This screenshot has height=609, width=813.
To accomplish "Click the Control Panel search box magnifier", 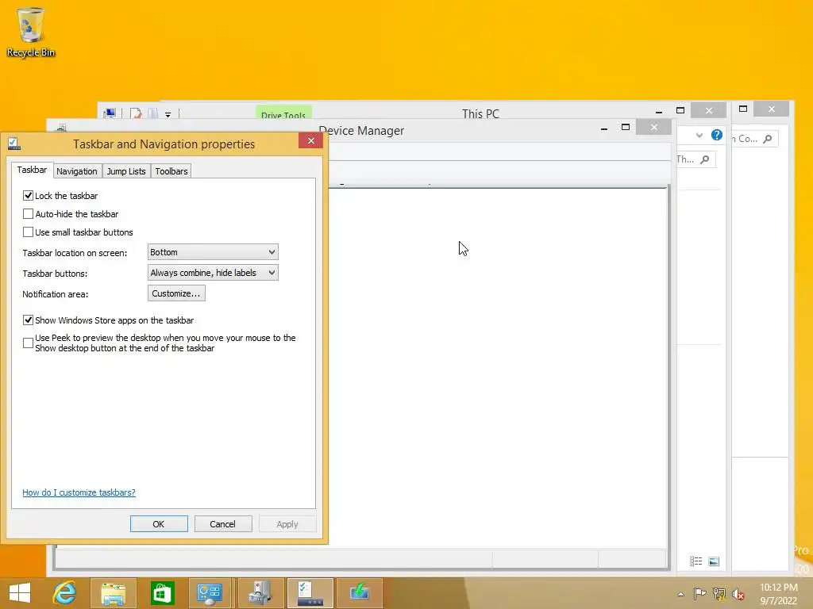I will tap(768, 139).
